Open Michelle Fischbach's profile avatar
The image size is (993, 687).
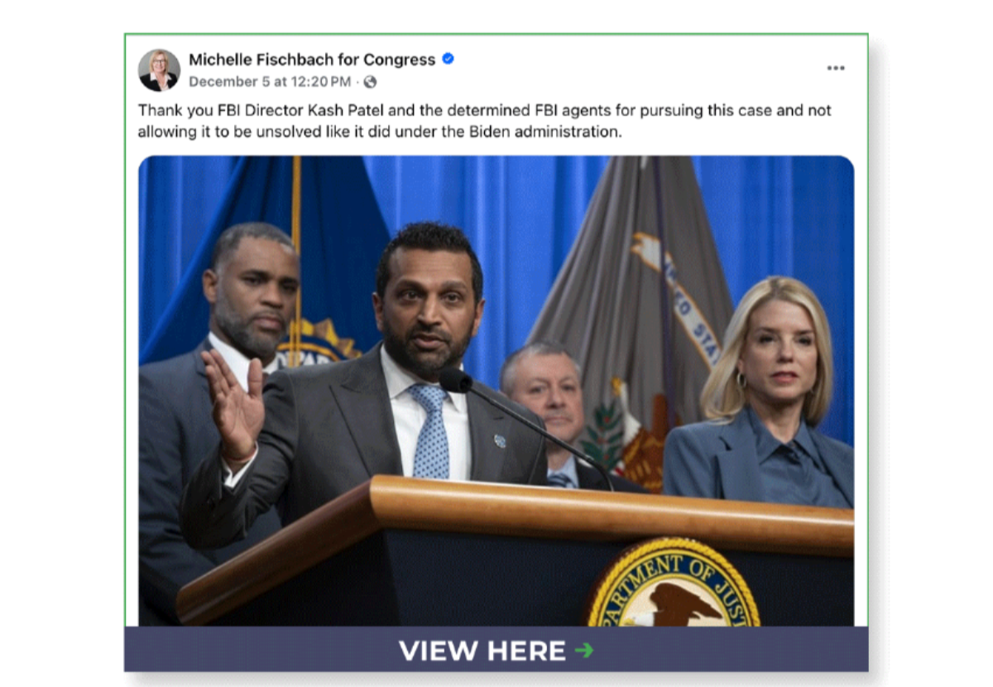159,70
